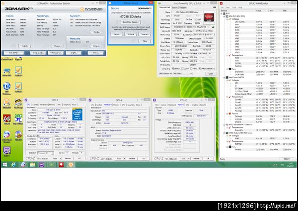298x211 pixels.
Task: Open the File menu in HWMonitor
Action: (222, 7)
